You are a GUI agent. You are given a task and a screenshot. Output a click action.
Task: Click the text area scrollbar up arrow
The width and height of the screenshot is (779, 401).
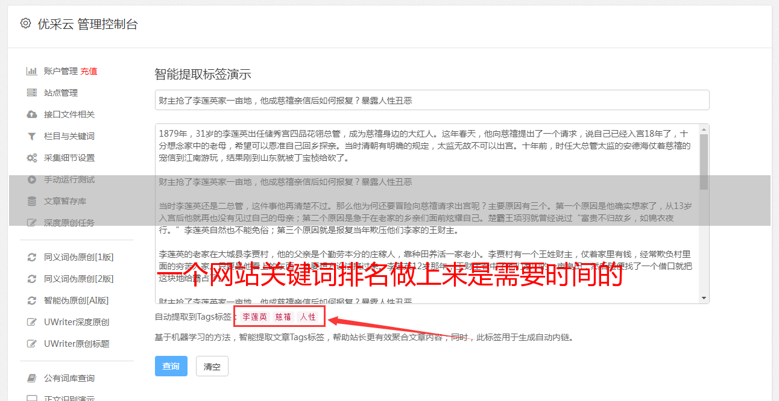point(704,129)
